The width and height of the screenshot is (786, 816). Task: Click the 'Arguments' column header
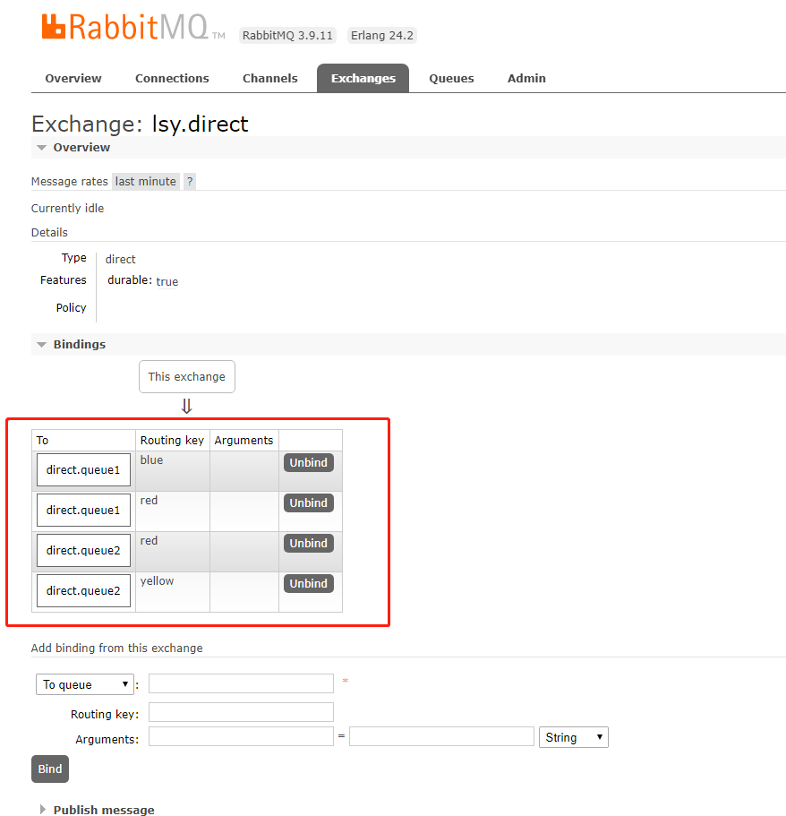[244, 441]
